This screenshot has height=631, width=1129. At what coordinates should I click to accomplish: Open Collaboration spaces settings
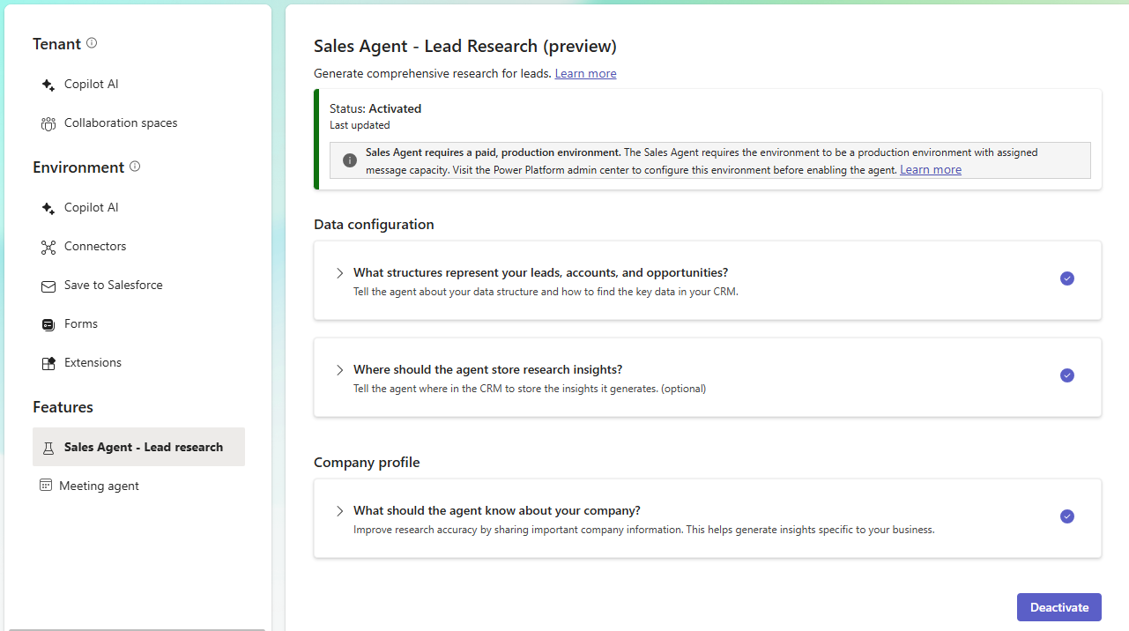(120, 123)
